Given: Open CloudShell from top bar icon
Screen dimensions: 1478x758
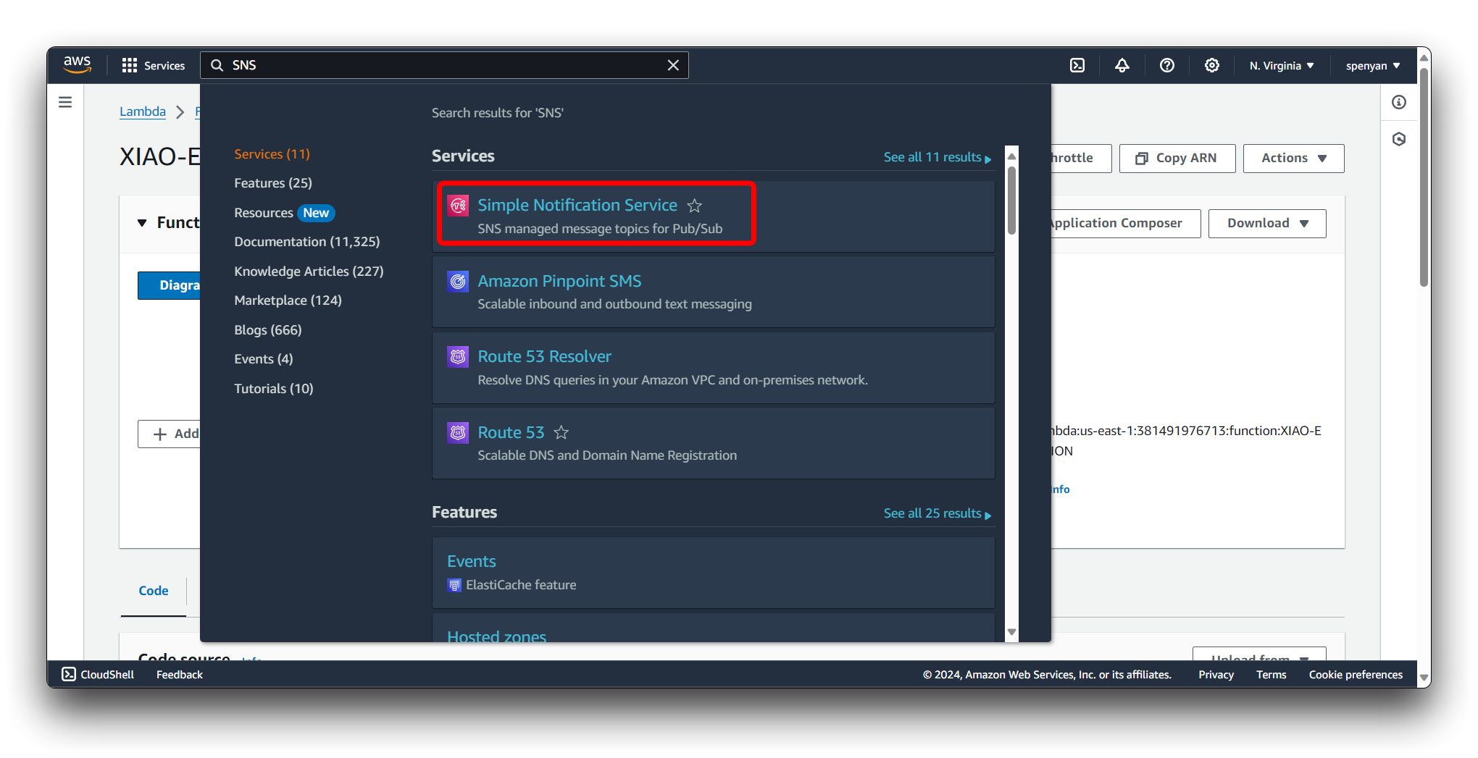Looking at the screenshot, I should pyautogui.click(x=1077, y=65).
